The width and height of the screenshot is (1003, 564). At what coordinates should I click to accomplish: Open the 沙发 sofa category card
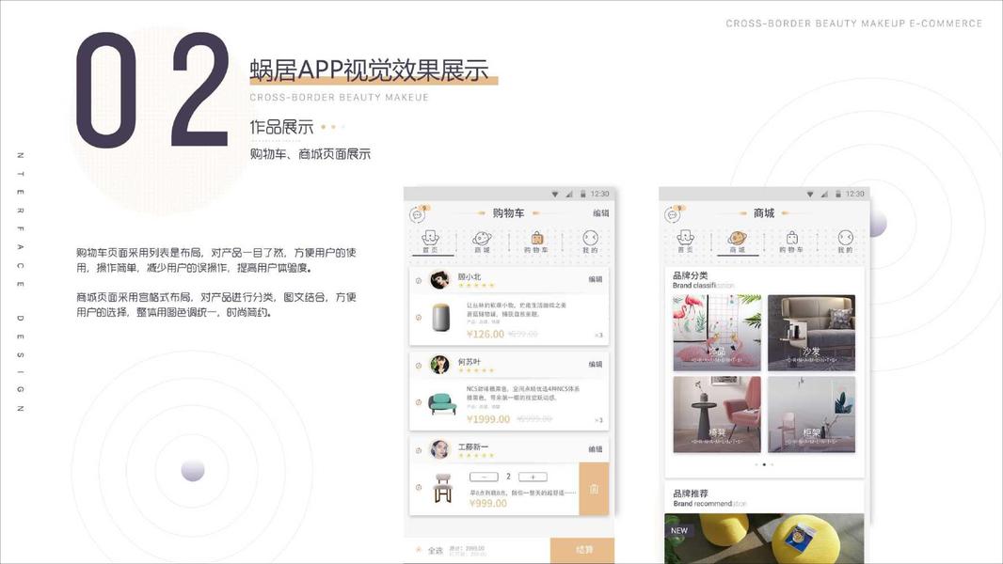(x=811, y=333)
